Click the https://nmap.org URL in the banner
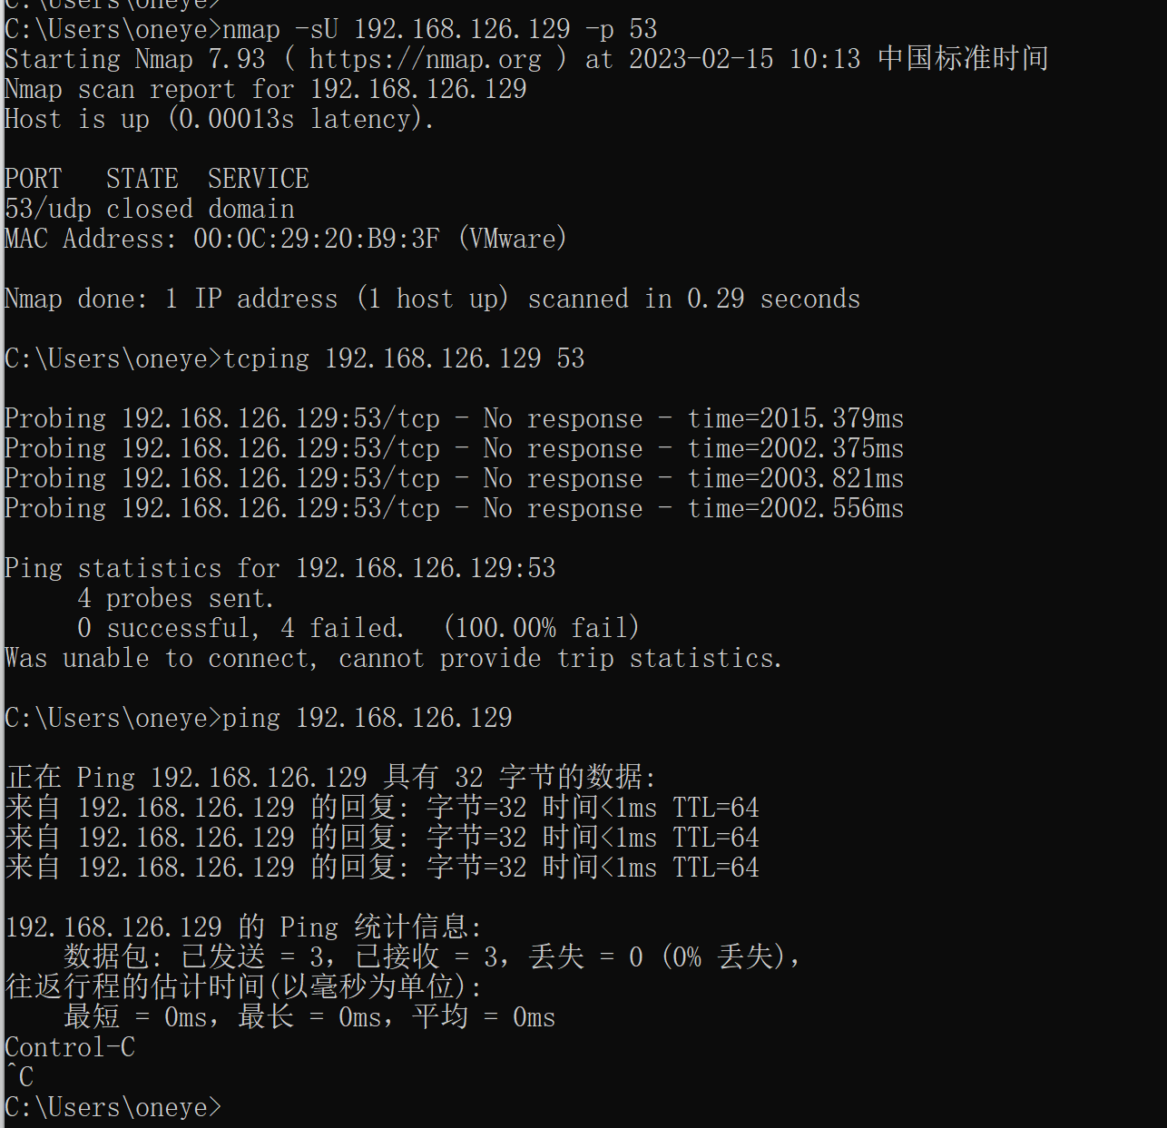1167x1128 pixels. click(425, 60)
